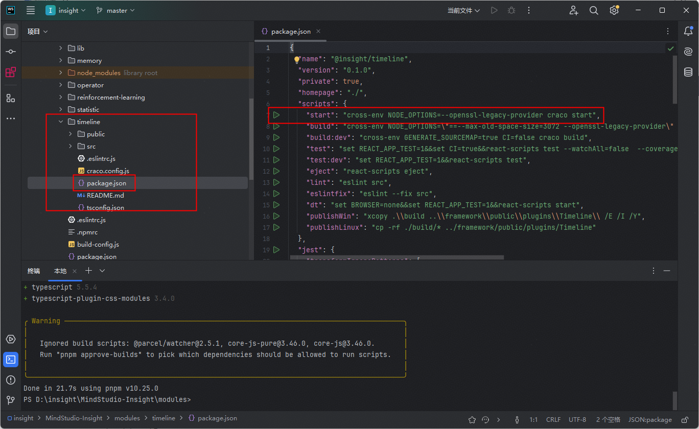This screenshot has height=429, width=699.
Task: Expand the src folder
Action: click(71, 146)
